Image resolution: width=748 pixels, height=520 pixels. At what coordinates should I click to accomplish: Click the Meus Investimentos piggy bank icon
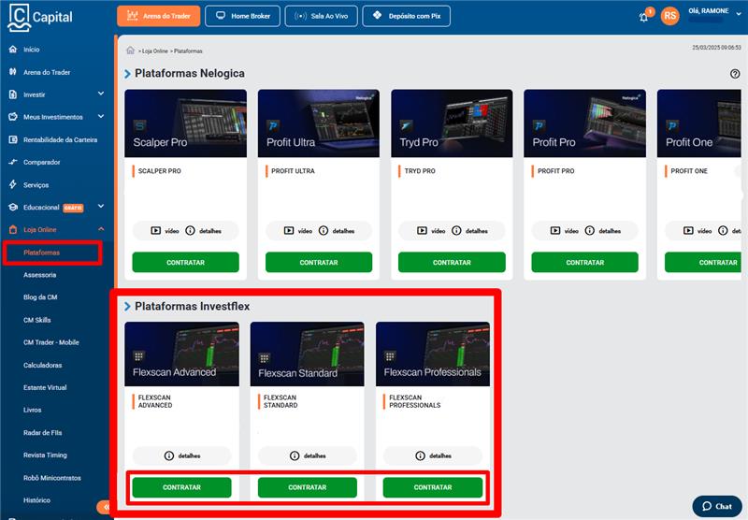click(x=13, y=117)
